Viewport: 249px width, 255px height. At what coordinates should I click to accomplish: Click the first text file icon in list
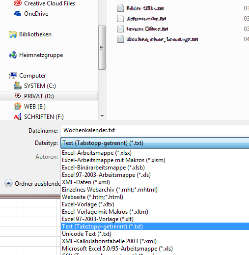(120, 8)
